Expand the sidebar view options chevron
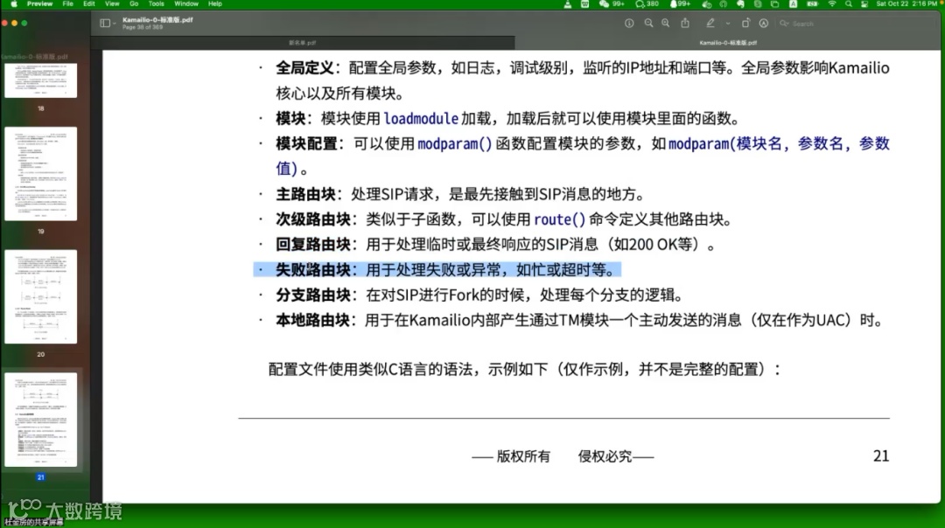Image resolution: width=945 pixels, height=528 pixels. click(x=115, y=24)
